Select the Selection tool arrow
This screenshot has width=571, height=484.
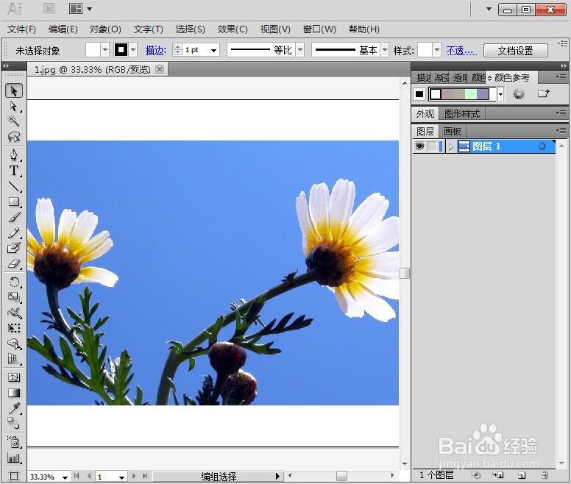pyautogui.click(x=14, y=90)
